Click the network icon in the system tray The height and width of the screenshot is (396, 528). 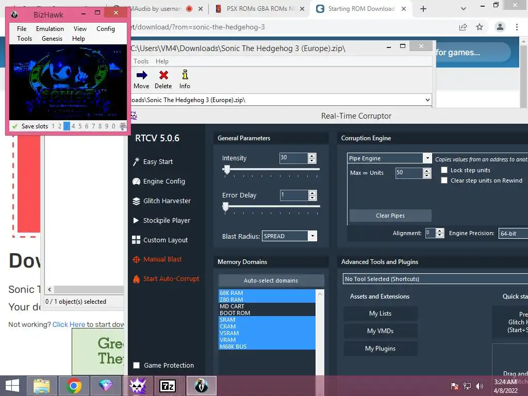pos(467,386)
